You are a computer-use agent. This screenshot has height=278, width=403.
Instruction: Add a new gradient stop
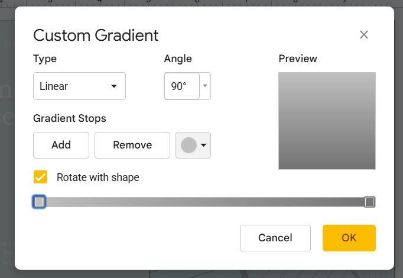61,145
